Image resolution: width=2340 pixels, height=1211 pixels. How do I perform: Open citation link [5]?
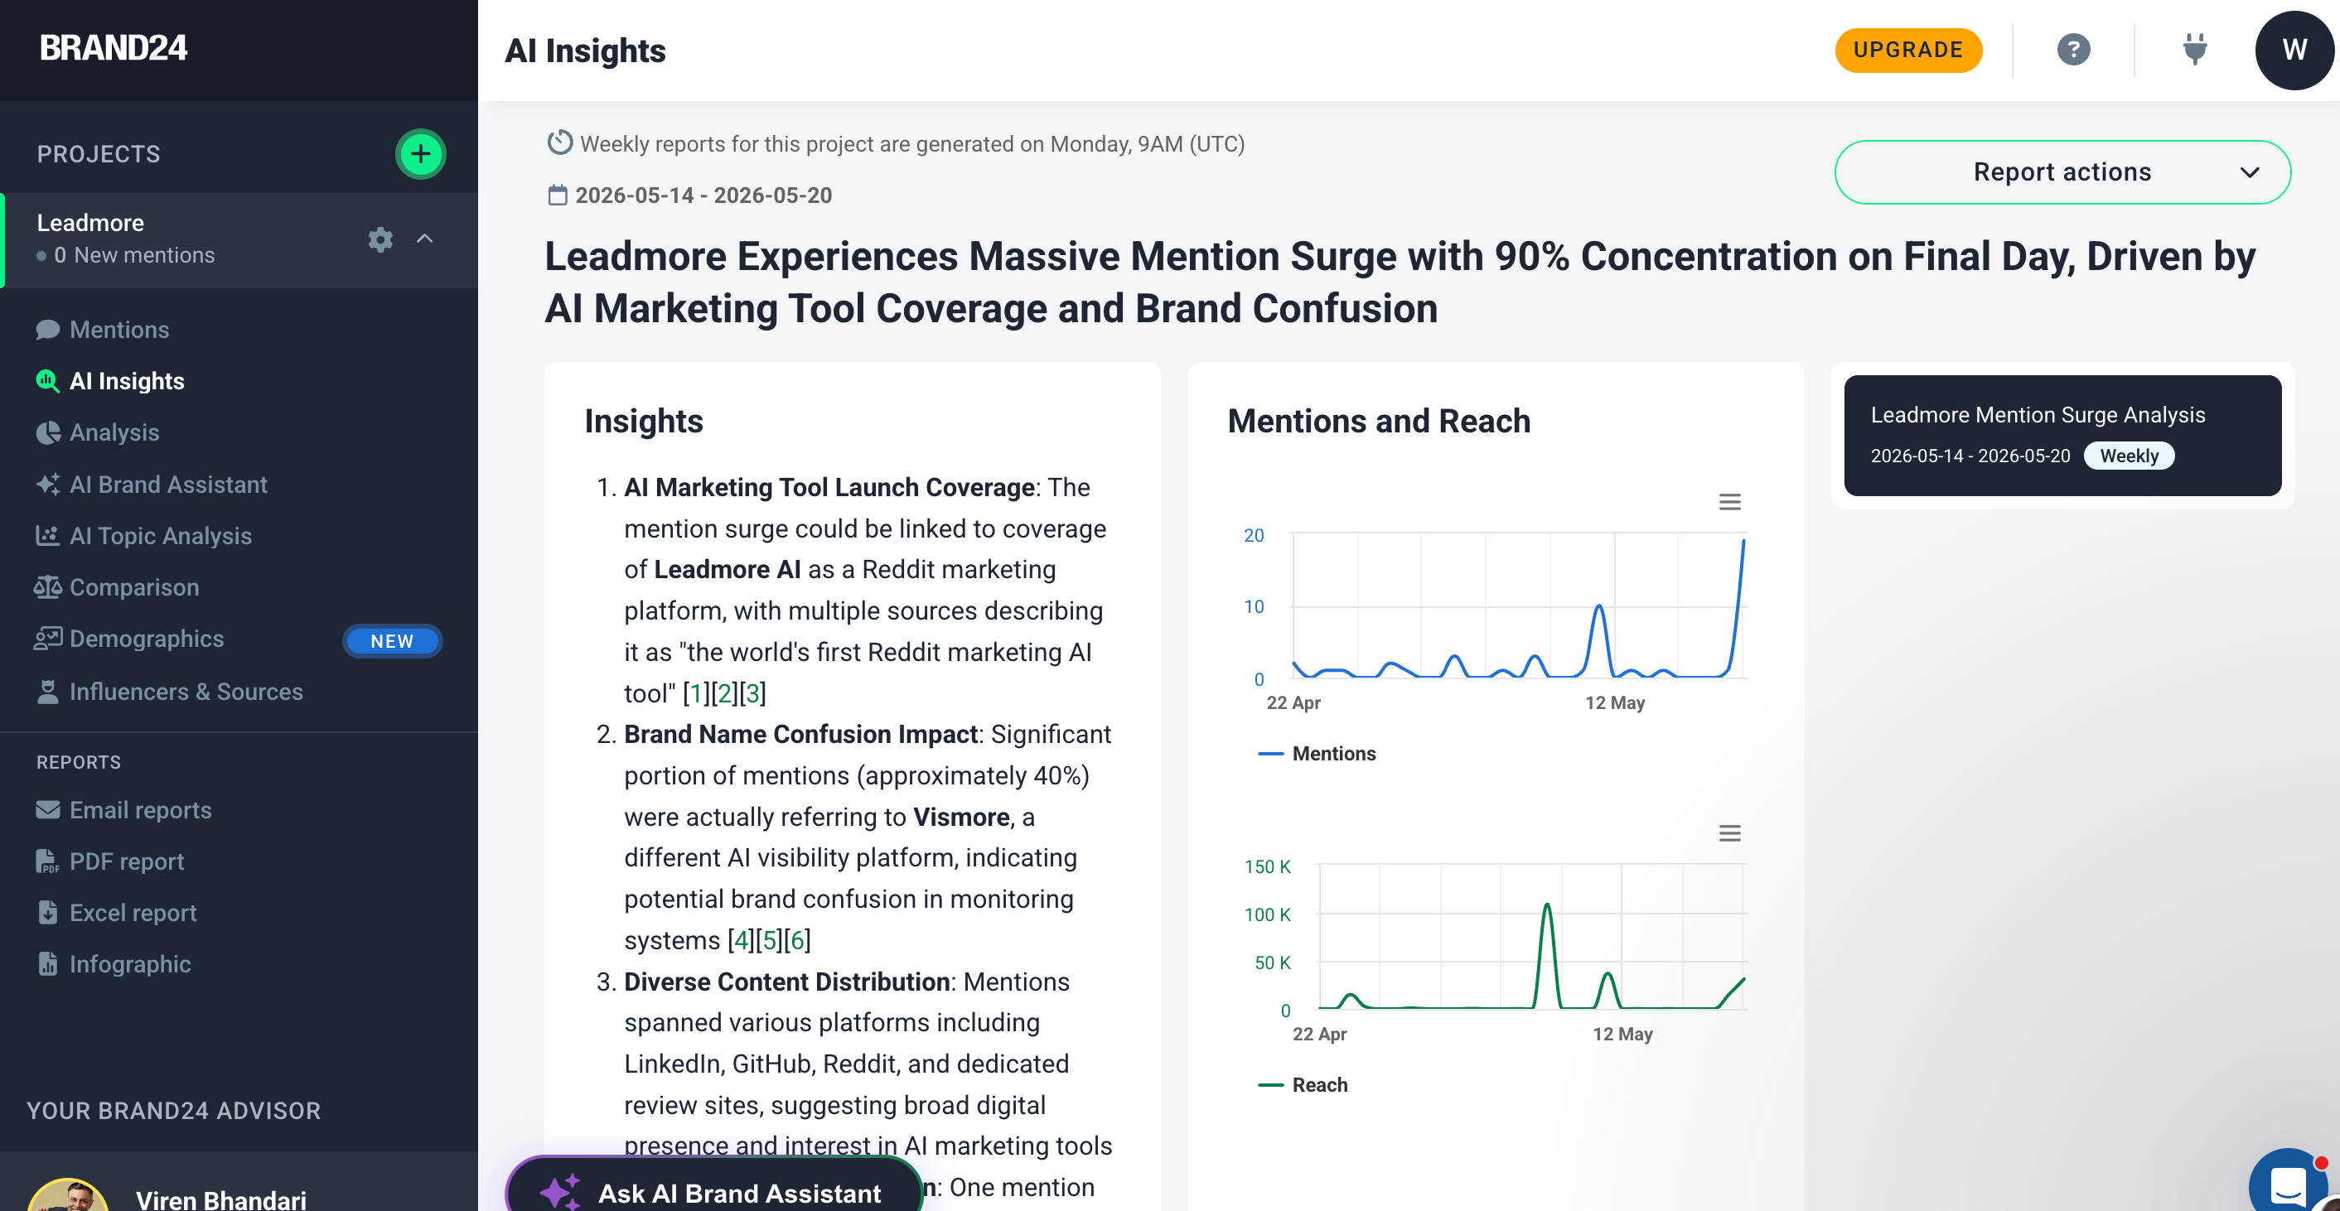770,940
